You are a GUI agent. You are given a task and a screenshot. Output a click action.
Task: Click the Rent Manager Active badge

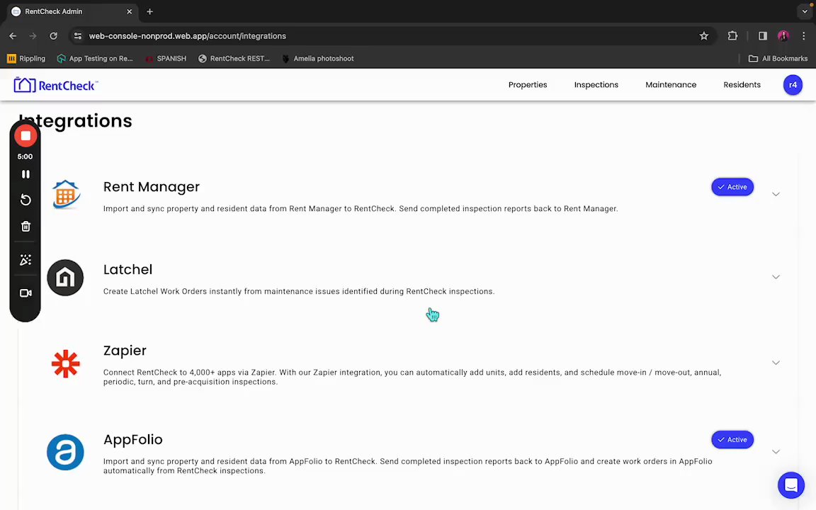click(x=732, y=187)
